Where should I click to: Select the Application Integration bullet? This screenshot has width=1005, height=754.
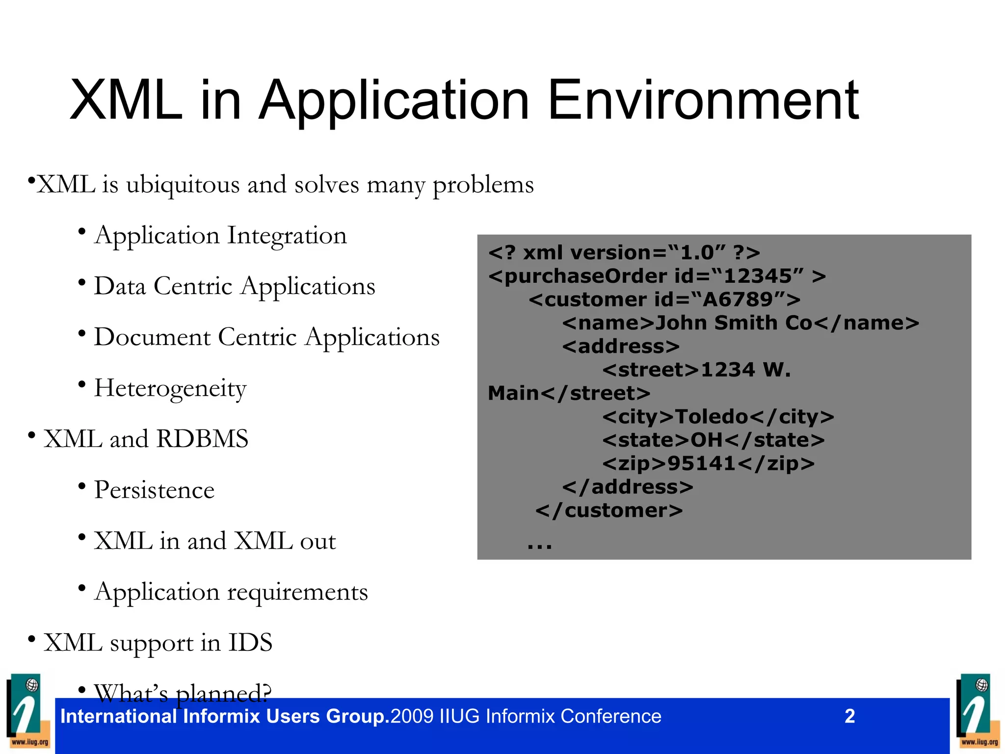(x=220, y=236)
